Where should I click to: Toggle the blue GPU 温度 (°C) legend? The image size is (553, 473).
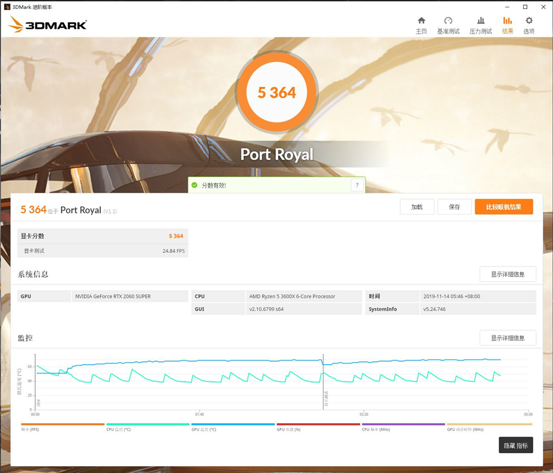pos(232,424)
